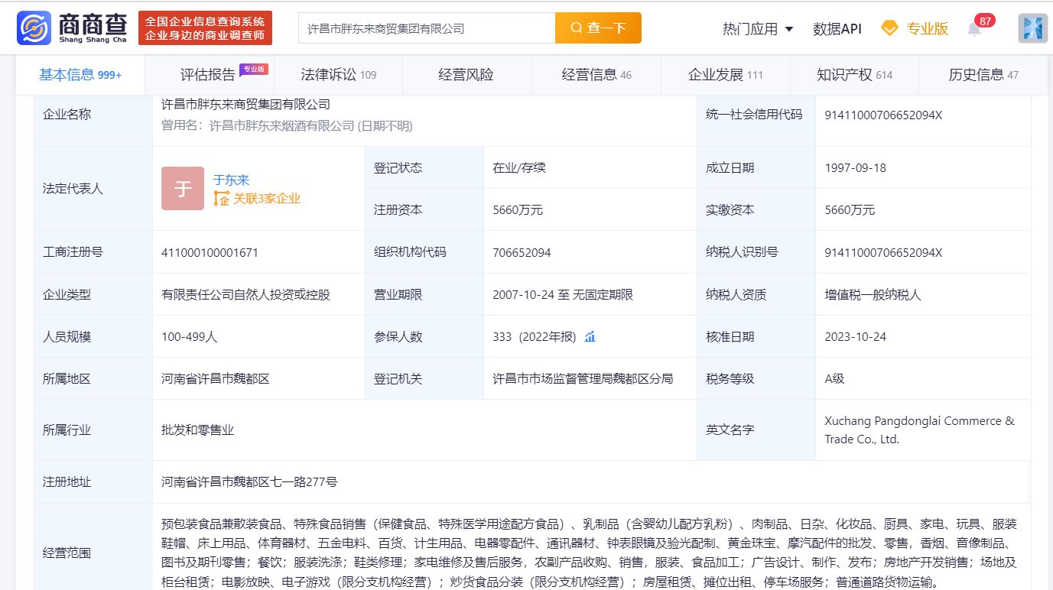Open the 经营信息 tab

coord(596,74)
